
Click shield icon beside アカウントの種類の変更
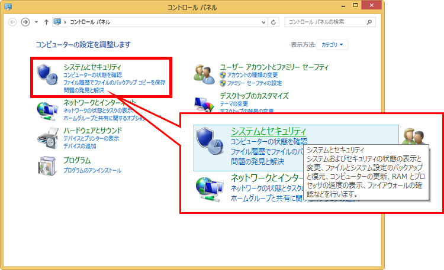223,75
